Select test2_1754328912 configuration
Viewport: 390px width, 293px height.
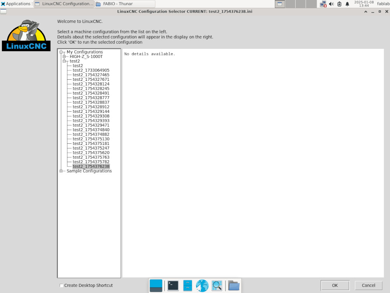91,107
